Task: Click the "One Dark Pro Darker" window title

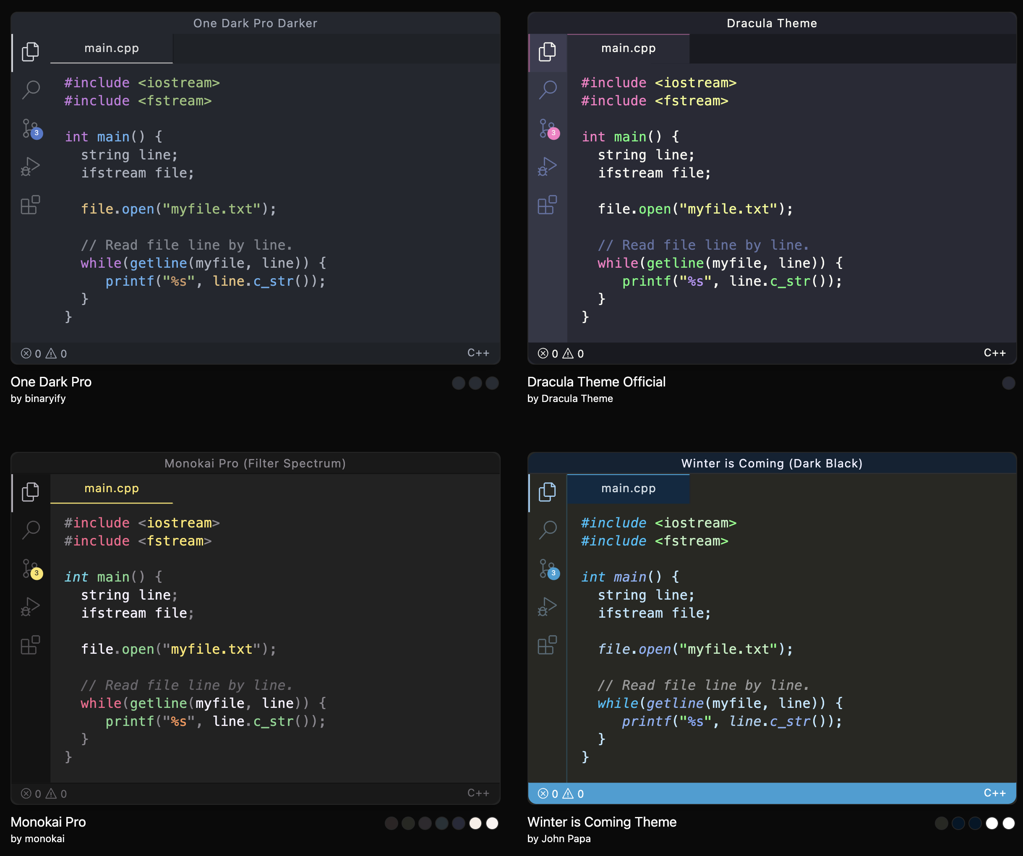Action: (255, 23)
